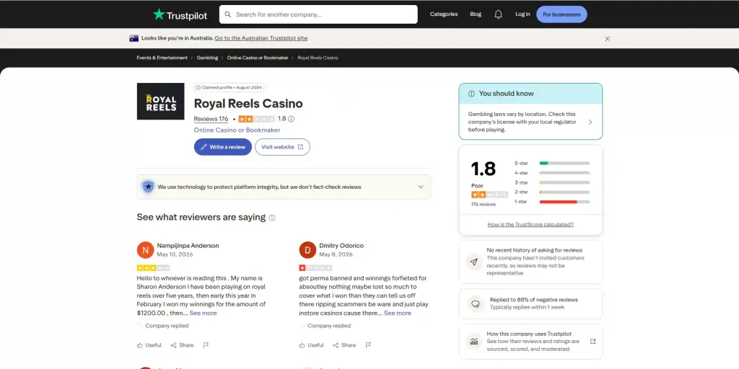Image resolution: width=739 pixels, height=369 pixels.
Task: Click Nampijinpa Anderson's avatar
Action: (145, 250)
